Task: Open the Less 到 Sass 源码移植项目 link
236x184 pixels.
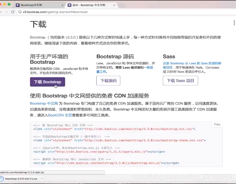Action: tap(192, 65)
